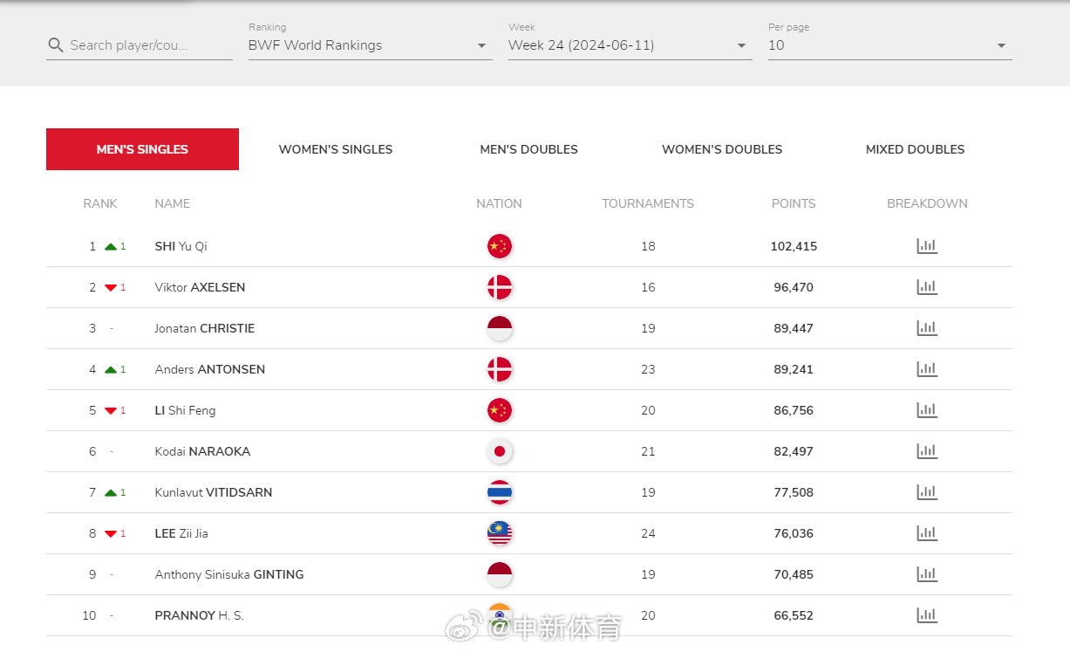Click Indonesia flag next to Jonatan Christie

(x=500, y=328)
